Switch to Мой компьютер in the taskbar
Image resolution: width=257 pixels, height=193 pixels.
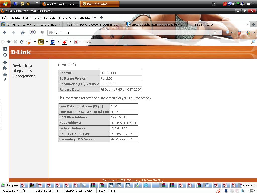tap(100, 4)
